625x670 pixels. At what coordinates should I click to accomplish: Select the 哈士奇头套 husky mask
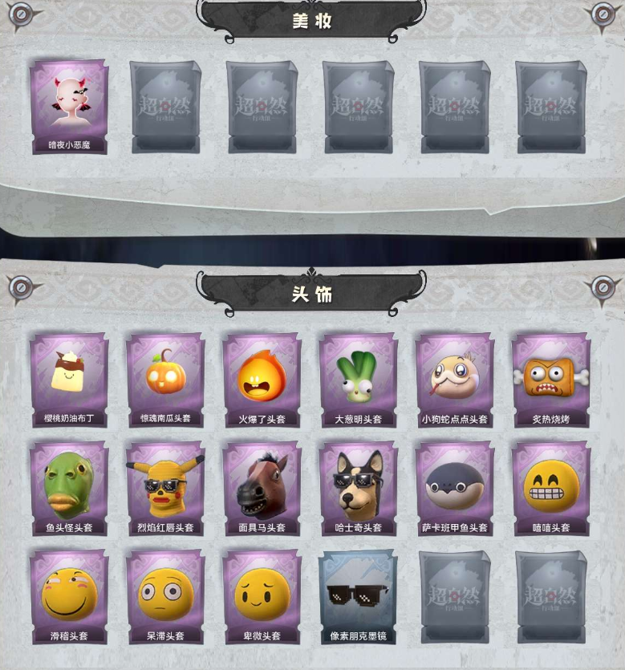[359, 489]
